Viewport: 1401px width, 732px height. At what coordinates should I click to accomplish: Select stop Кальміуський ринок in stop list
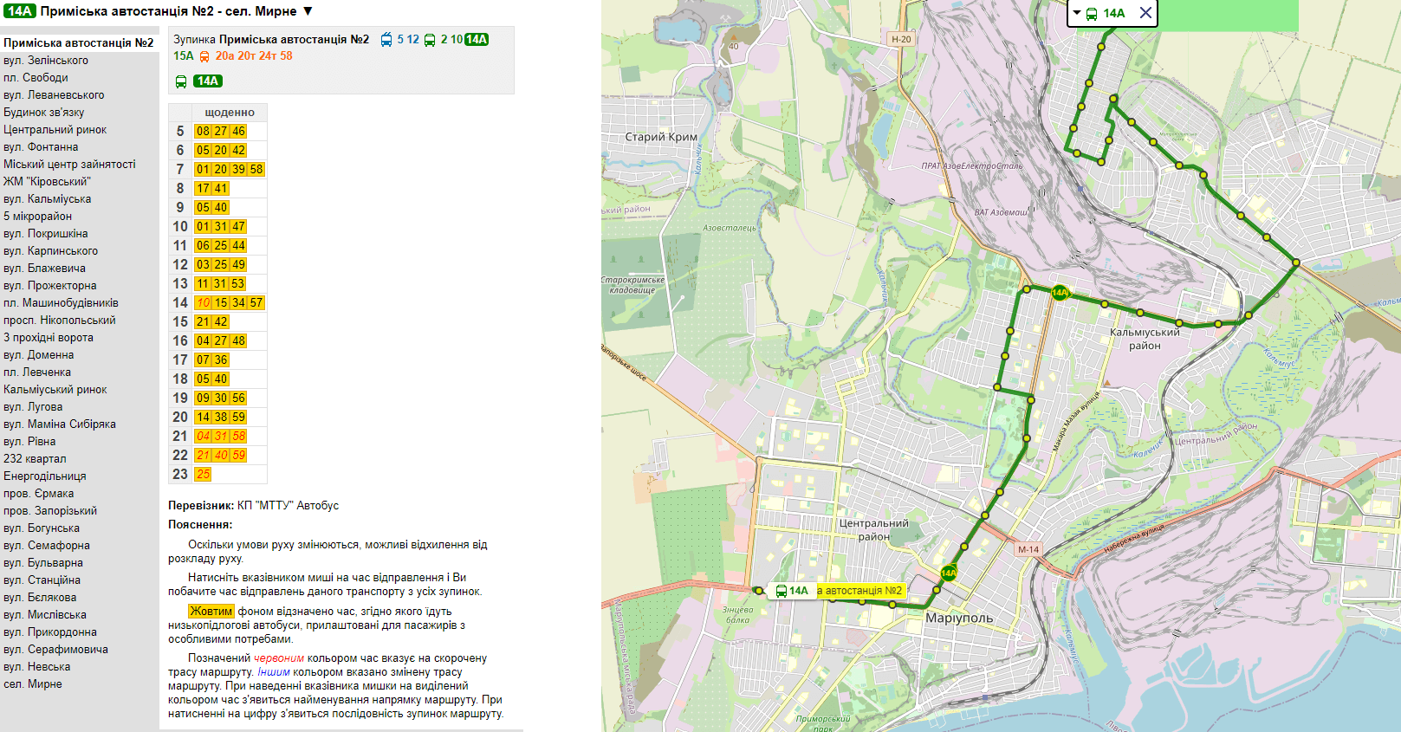(55, 390)
